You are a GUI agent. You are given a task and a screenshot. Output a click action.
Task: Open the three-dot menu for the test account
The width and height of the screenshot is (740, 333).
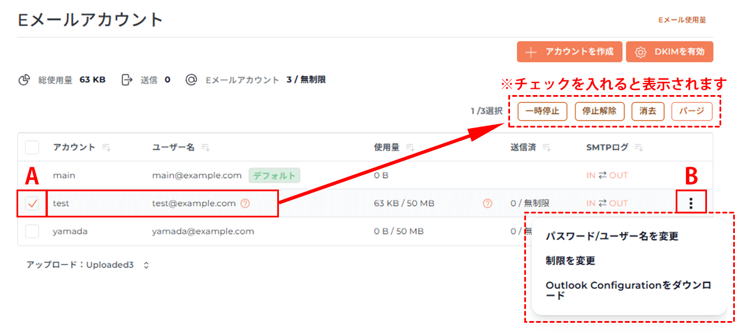tap(690, 202)
